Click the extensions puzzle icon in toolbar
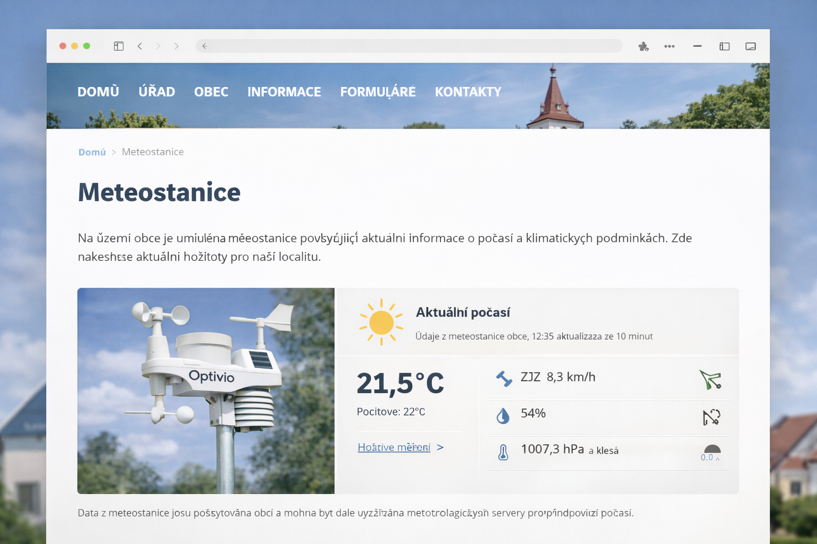Viewport: 817px width, 544px height. point(643,47)
